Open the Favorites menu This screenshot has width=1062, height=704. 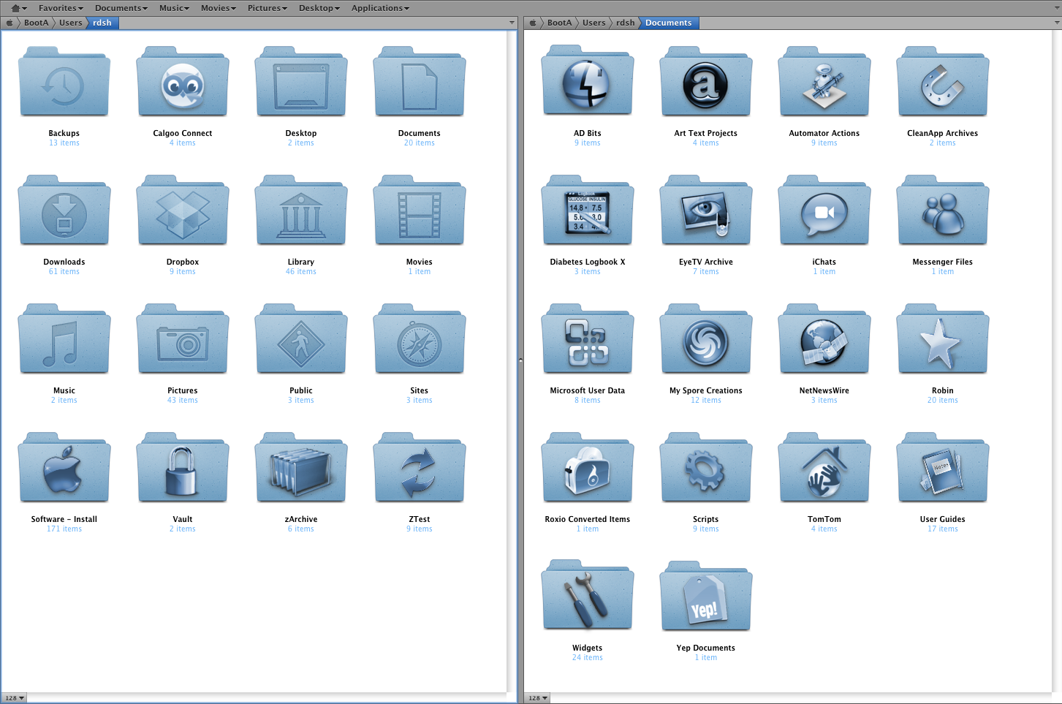[x=60, y=8]
